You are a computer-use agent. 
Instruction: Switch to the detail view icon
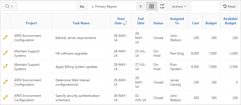click(x=162, y=7)
